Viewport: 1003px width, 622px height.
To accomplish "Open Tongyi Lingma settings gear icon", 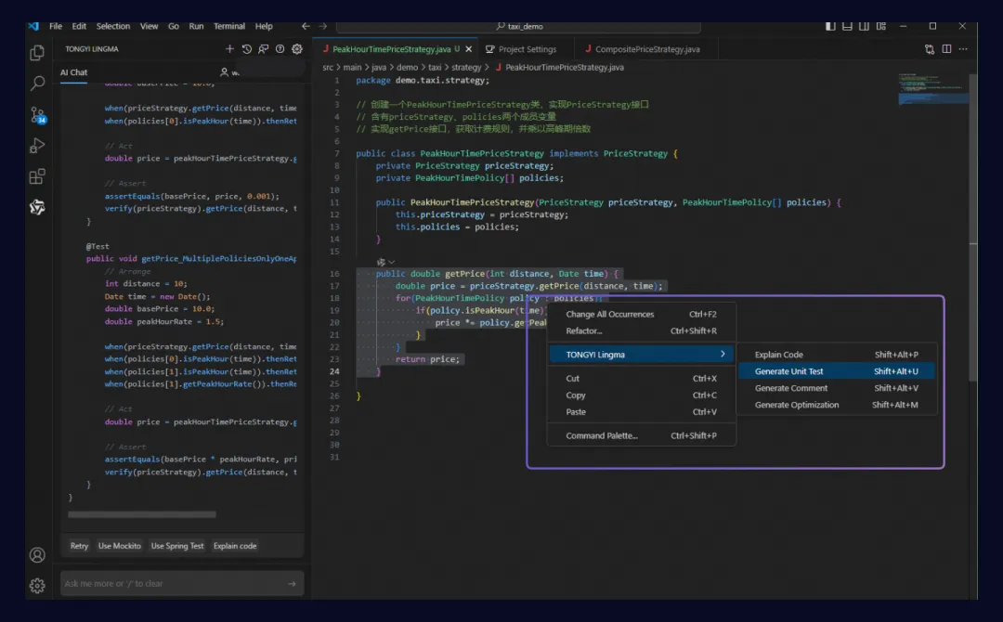I will [297, 48].
